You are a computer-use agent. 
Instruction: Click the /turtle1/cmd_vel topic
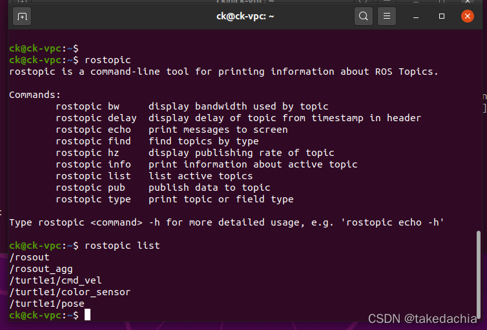56,280
